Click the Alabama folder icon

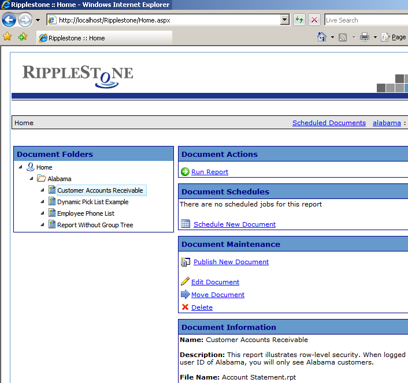42,178
